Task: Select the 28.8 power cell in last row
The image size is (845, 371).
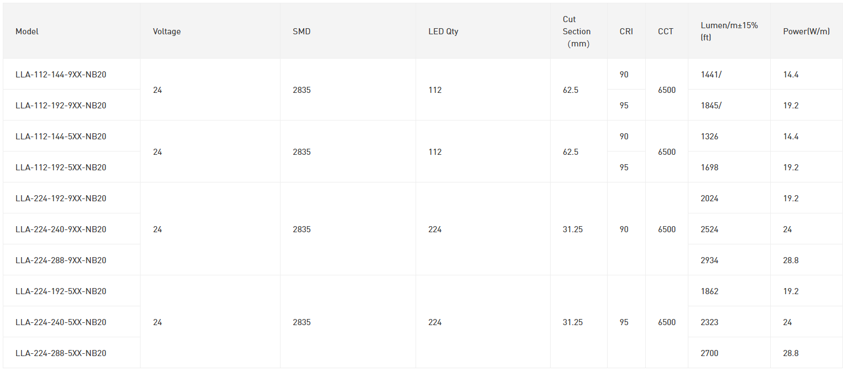Action: point(806,353)
